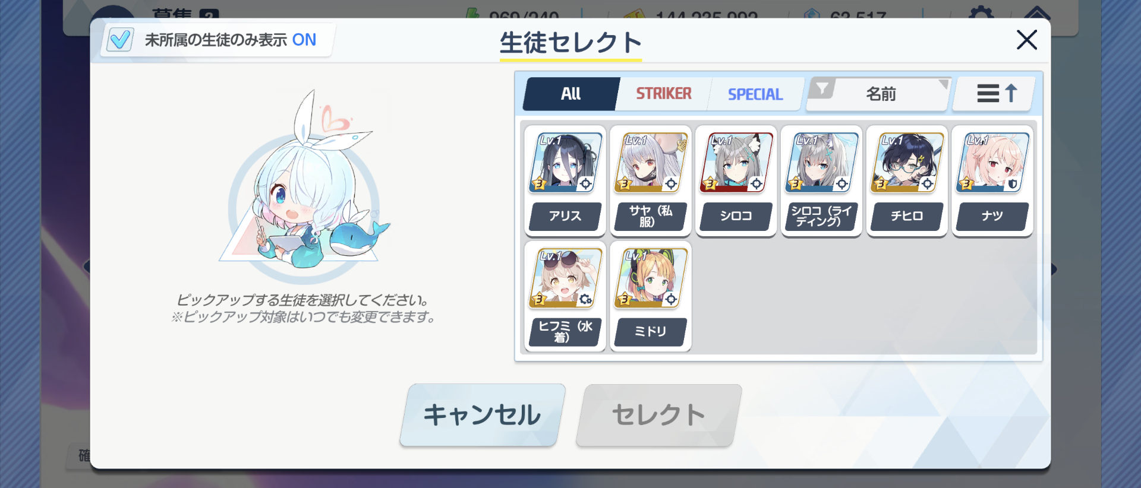
Task: Pick the シロコ (ライディング) student card
Action: pos(821,180)
